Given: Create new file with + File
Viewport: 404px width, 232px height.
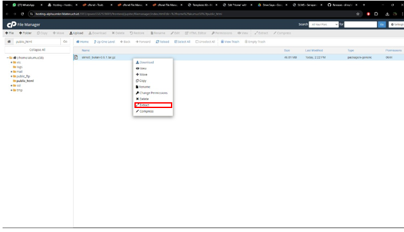Looking at the screenshot, I should point(10,33).
